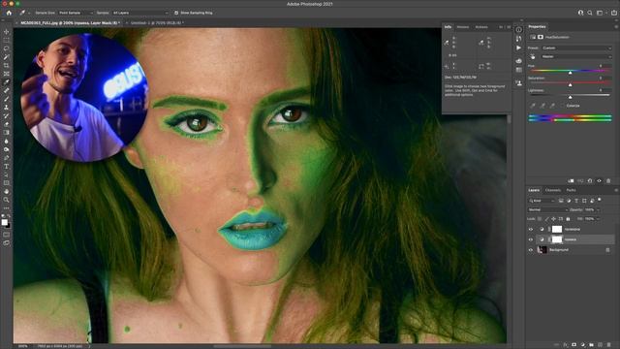Select the Hand tool

7,192
